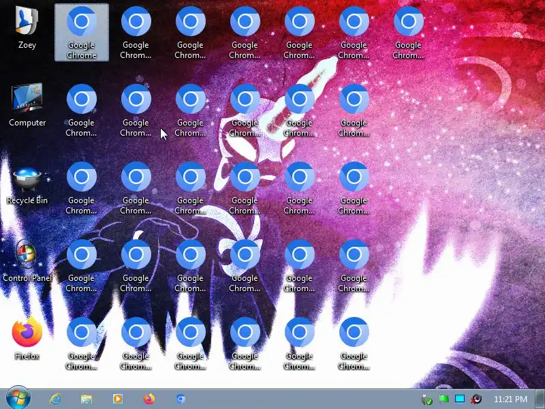Launch Firefox from the taskbar
The height and width of the screenshot is (409, 545).
coord(149,399)
